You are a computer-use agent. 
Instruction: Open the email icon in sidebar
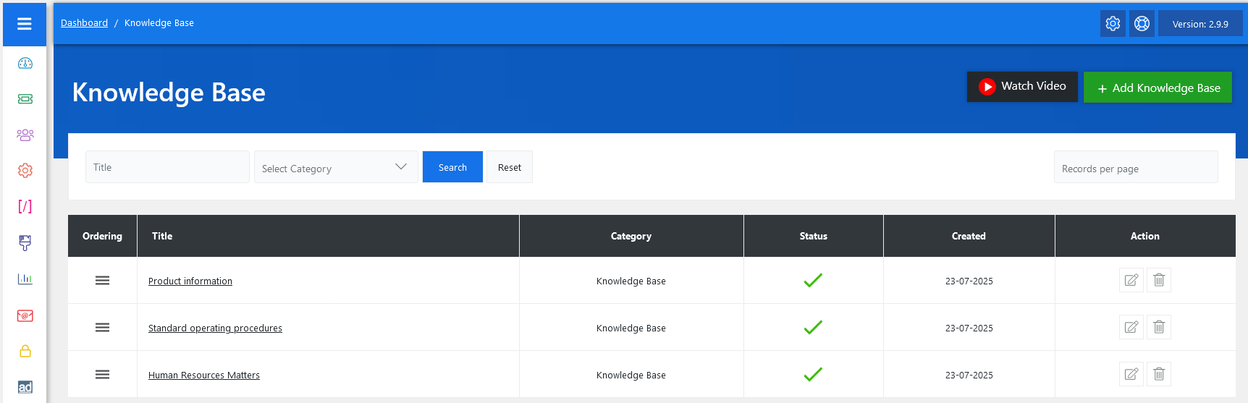pyautogui.click(x=25, y=315)
